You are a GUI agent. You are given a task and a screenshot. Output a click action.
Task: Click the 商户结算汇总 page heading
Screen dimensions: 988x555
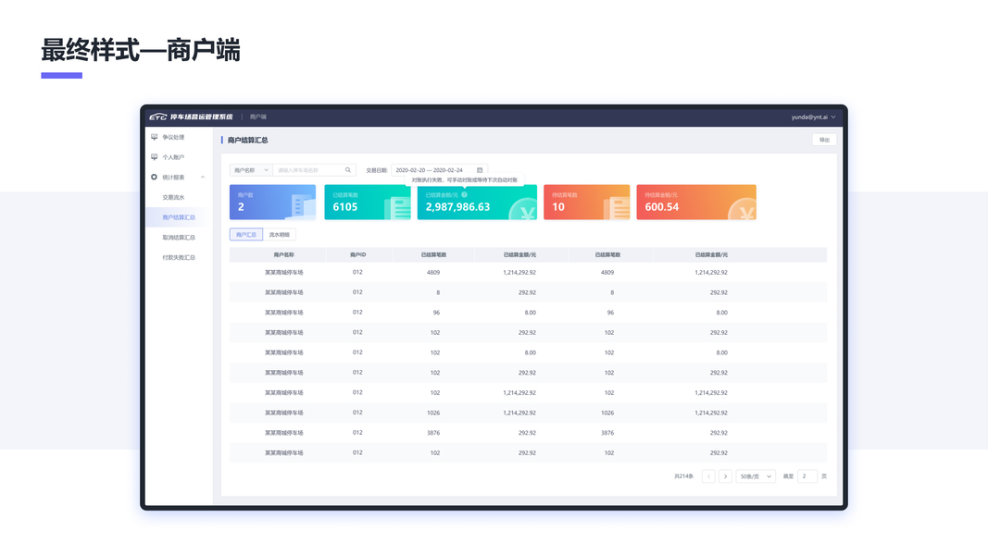tap(247, 141)
